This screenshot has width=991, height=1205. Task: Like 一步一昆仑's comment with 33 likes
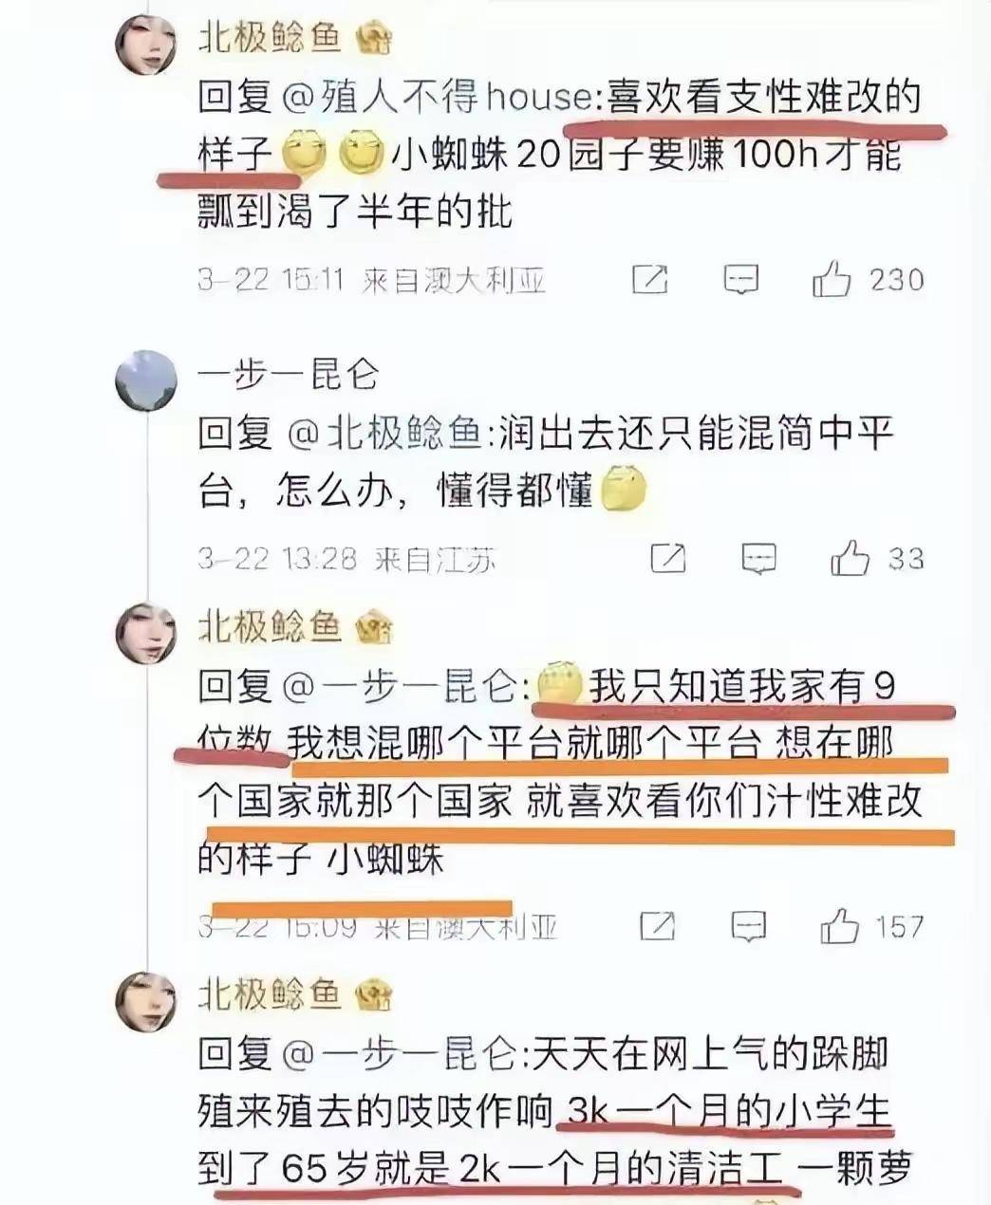850,558
